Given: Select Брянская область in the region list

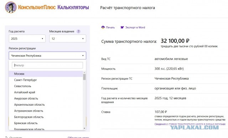Looking at the screenshot, I should [46, 123].
